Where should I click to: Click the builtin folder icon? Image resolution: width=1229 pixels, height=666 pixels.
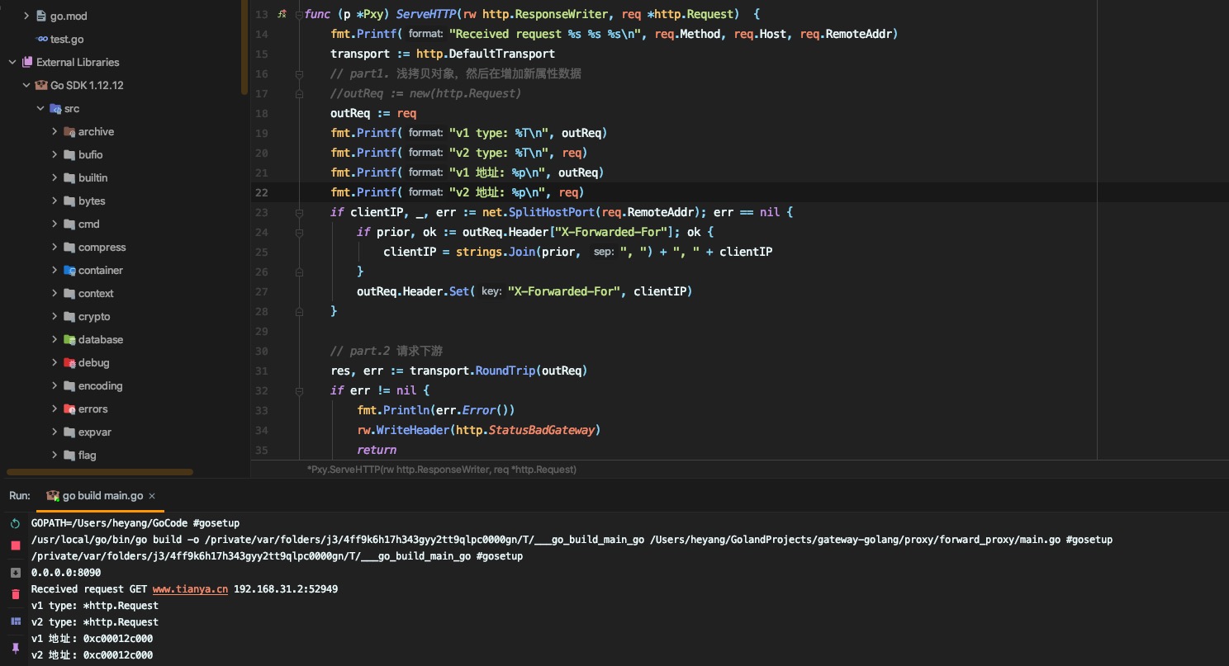[69, 177]
